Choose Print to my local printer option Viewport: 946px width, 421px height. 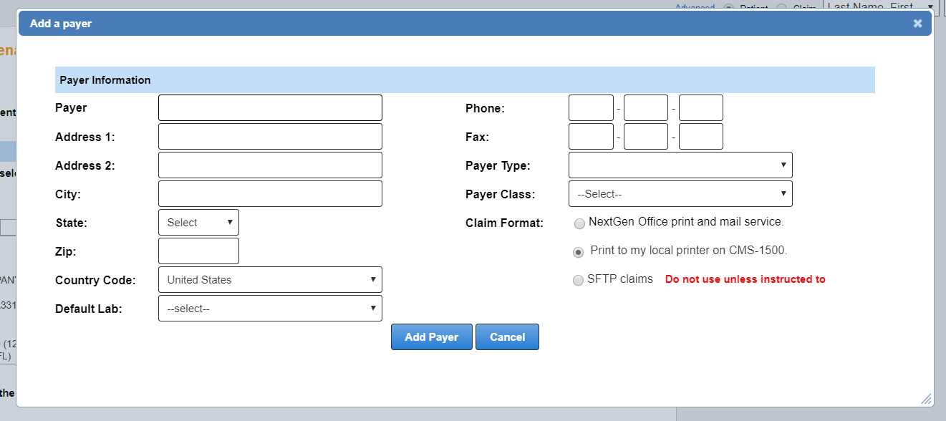(579, 252)
